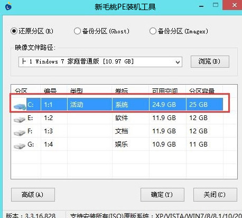Click the 10.9 GB free space cell
The height and width of the screenshot is (218, 242).
164,144
